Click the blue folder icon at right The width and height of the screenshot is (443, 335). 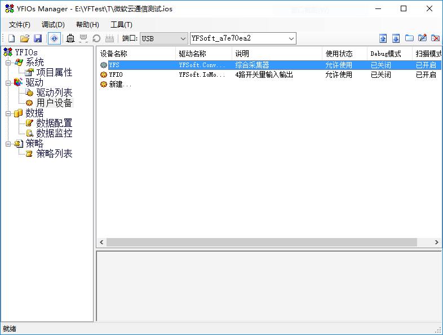point(409,38)
